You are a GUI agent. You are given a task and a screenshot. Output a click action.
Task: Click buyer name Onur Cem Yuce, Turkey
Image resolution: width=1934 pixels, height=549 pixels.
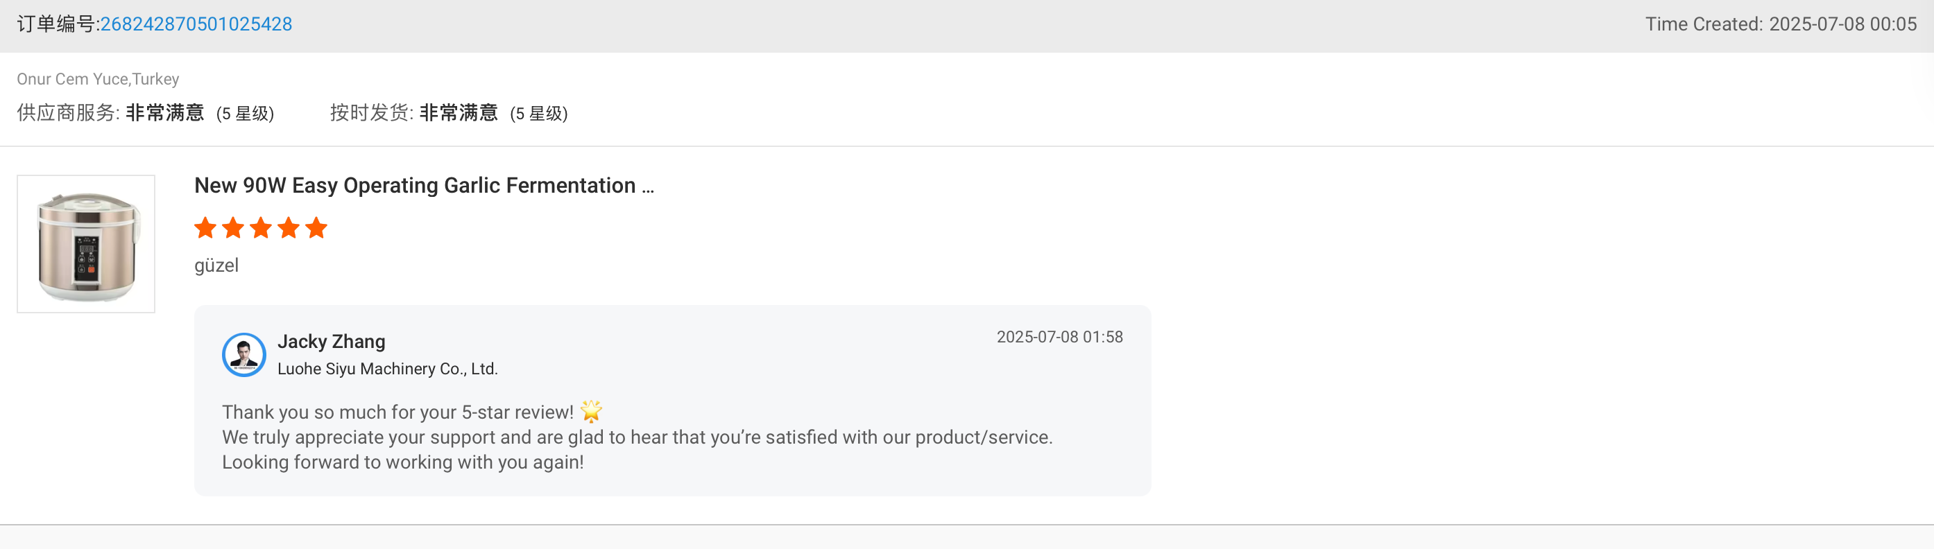[x=98, y=79]
